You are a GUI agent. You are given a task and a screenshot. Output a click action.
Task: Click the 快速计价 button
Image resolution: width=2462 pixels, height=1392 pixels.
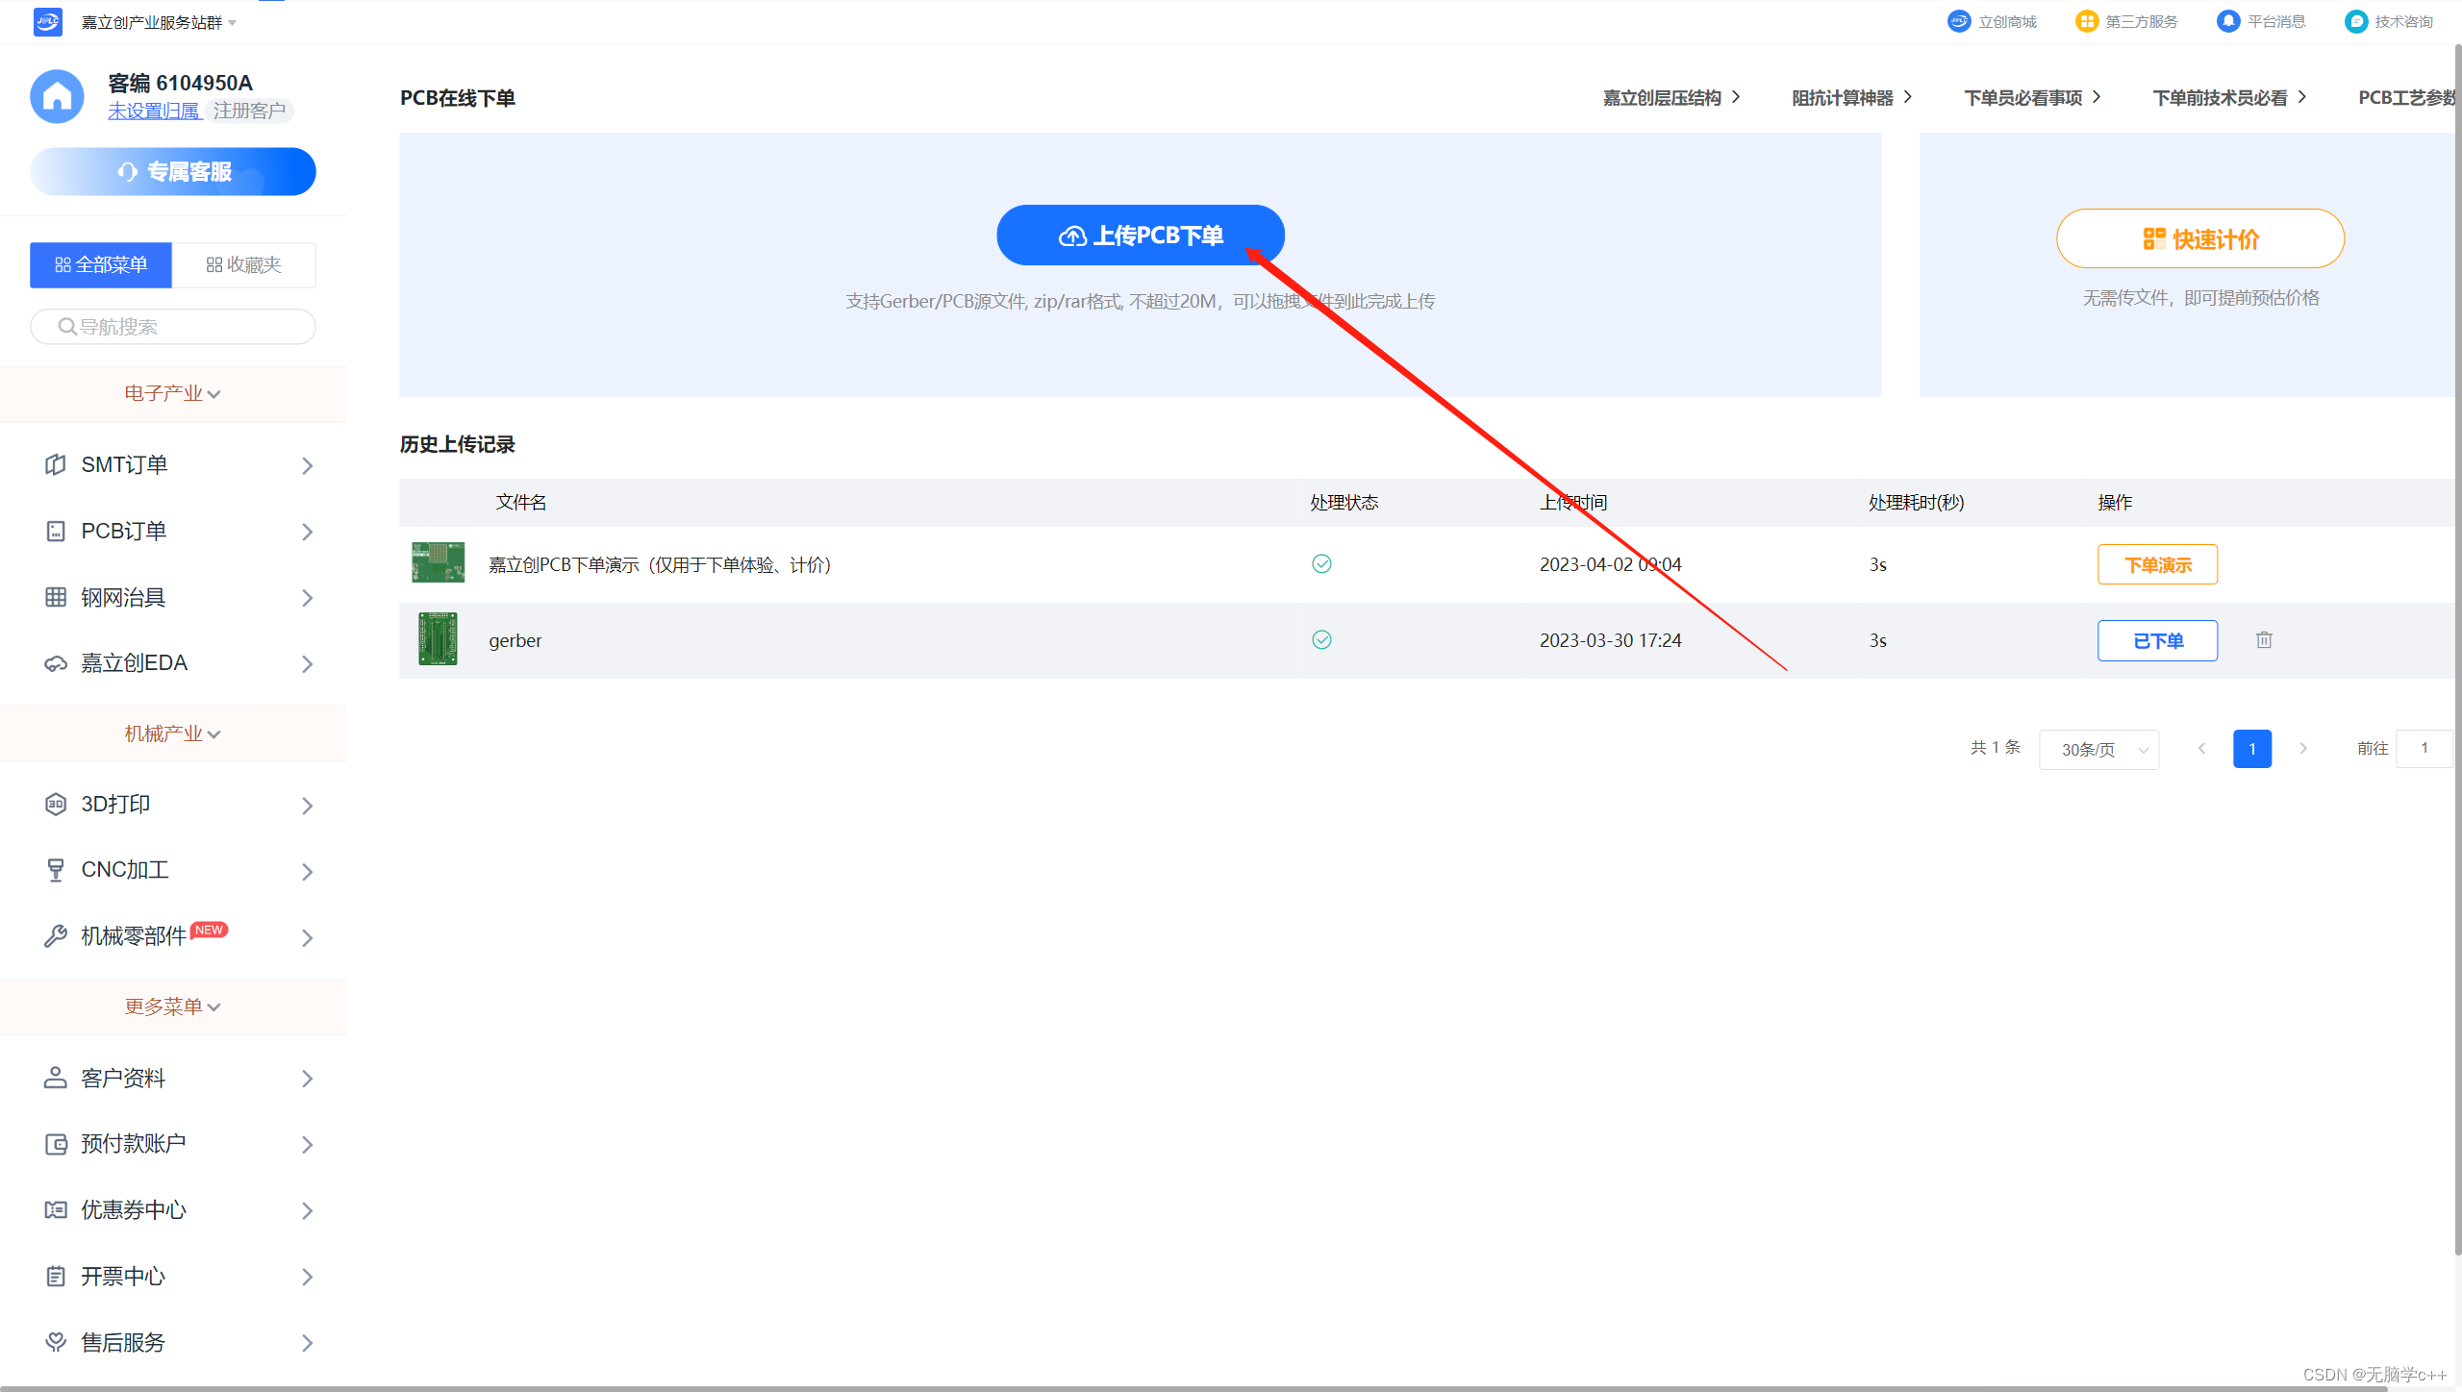(x=2199, y=238)
